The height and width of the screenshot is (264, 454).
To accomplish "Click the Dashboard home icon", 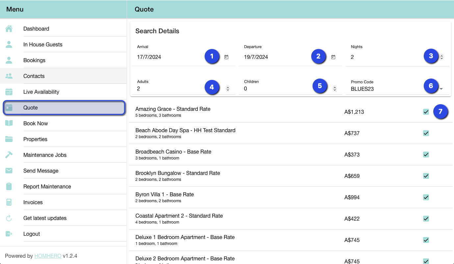I will click(x=9, y=29).
